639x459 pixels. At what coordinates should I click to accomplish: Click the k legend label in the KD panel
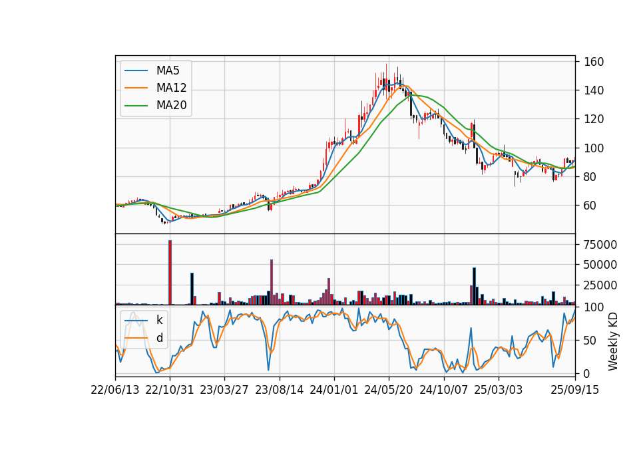[159, 320]
